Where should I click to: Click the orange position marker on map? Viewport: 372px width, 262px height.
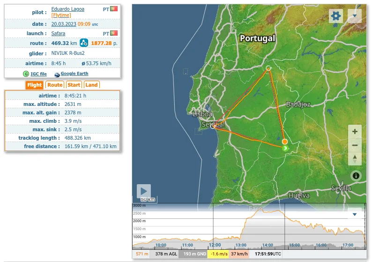[285, 142]
